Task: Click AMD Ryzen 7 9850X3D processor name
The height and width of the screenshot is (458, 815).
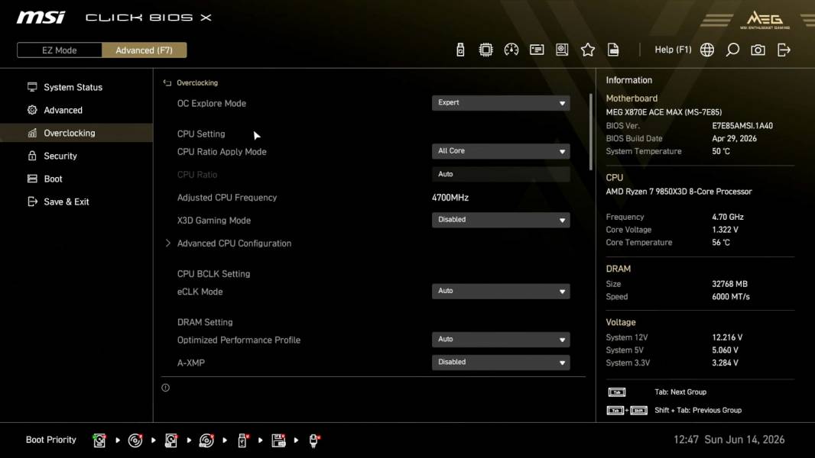Action: click(679, 192)
